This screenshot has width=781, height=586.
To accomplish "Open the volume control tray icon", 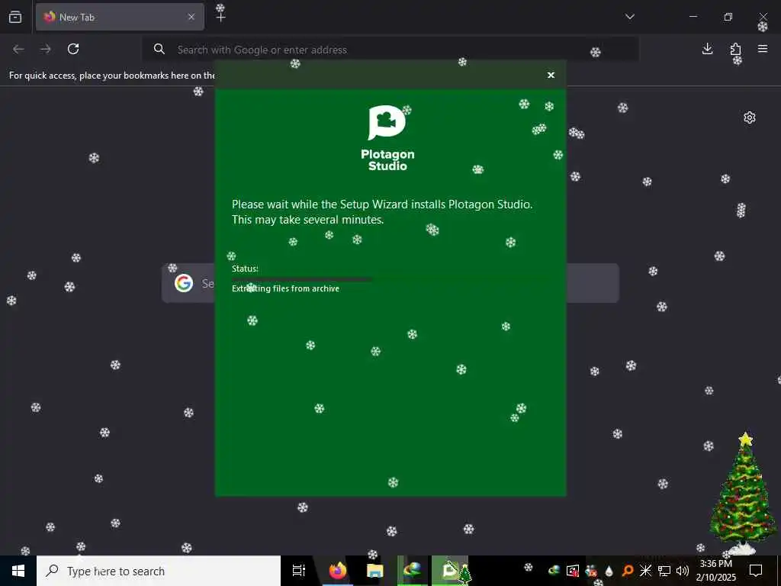I will [683, 571].
